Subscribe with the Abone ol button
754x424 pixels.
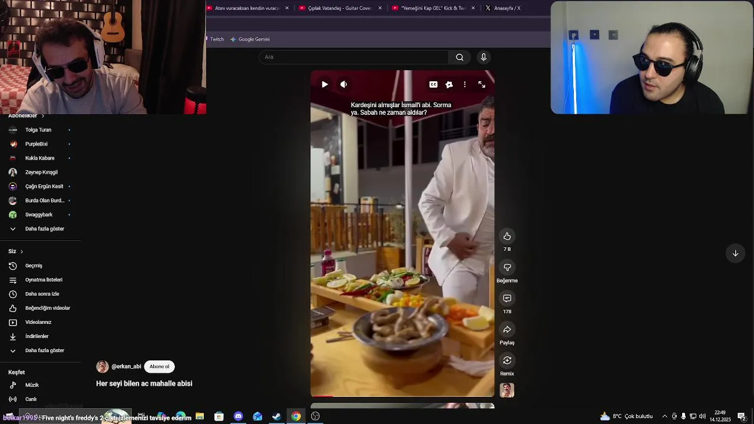pyautogui.click(x=159, y=366)
